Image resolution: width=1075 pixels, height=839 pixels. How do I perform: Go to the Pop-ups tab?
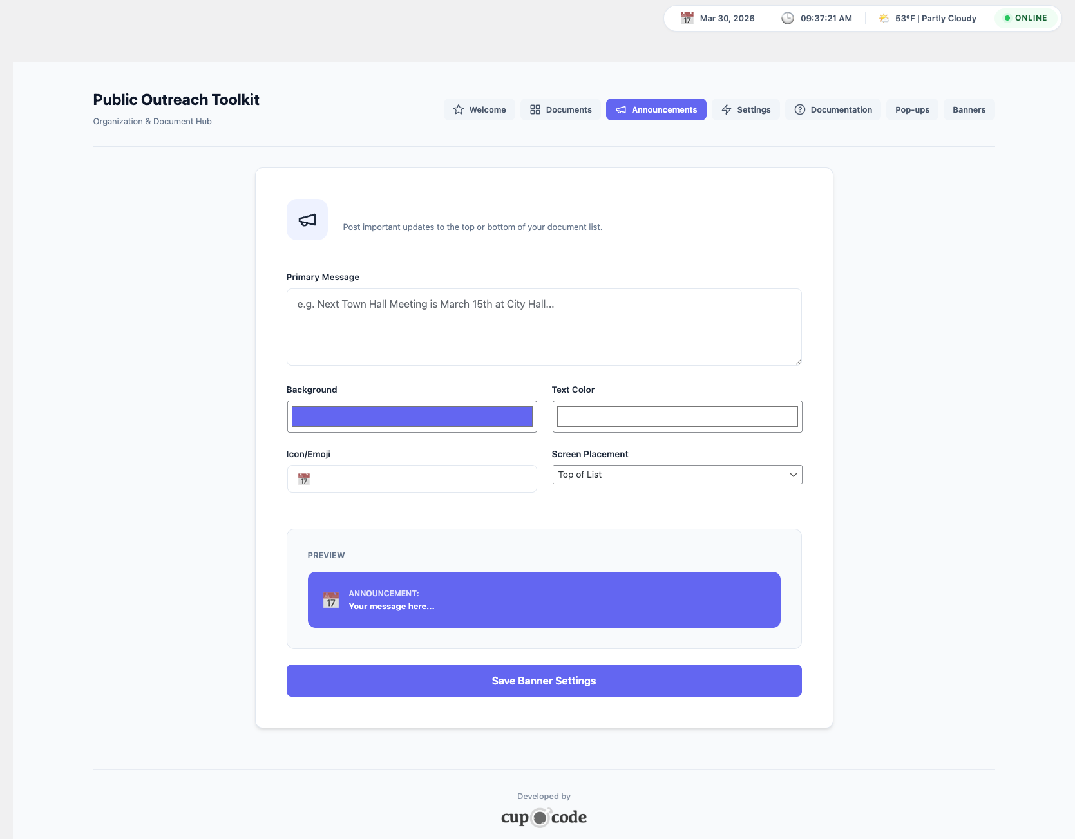(x=912, y=110)
